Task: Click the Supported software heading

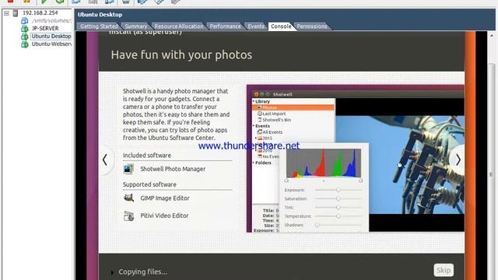Action: pyautogui.click(x=149, y=184)
